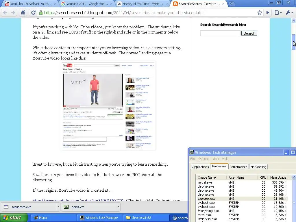Open the wrench settings menu
The image size is (296, 222).
point(289,13)
